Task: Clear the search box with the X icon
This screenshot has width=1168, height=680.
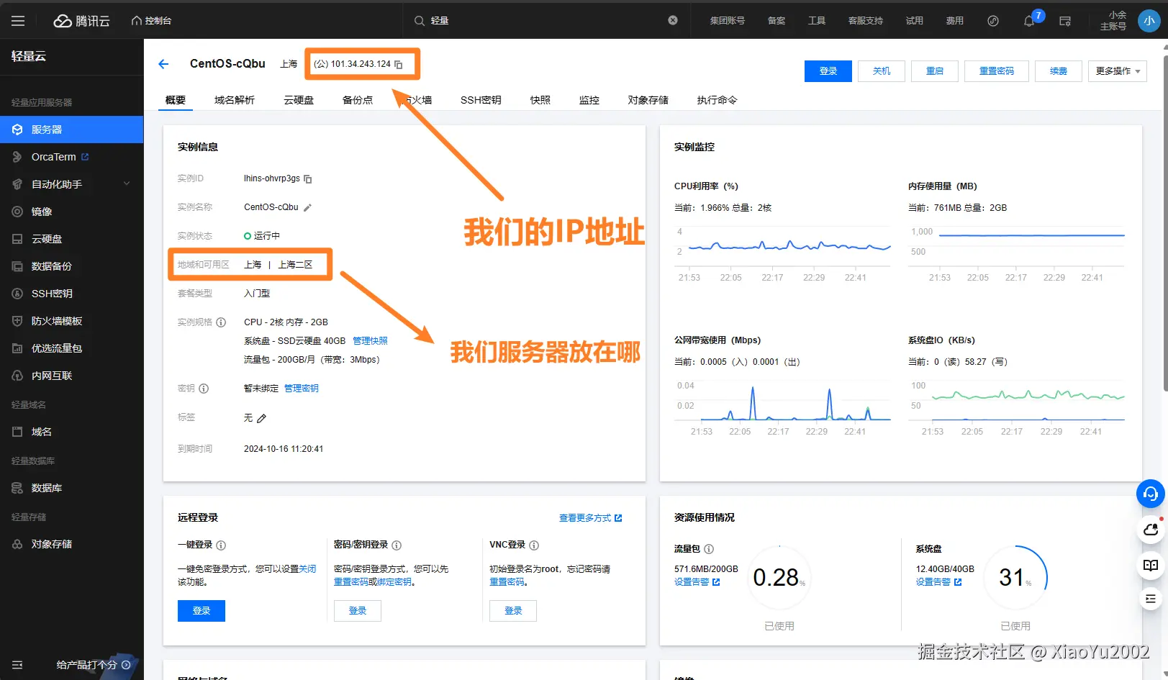Action: click(672, 20)
